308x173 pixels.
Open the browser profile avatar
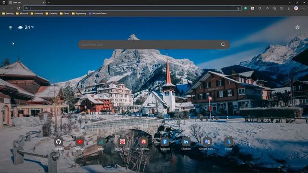296,8
